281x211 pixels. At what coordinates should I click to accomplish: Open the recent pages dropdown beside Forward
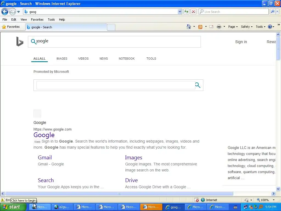coord(18,12)
